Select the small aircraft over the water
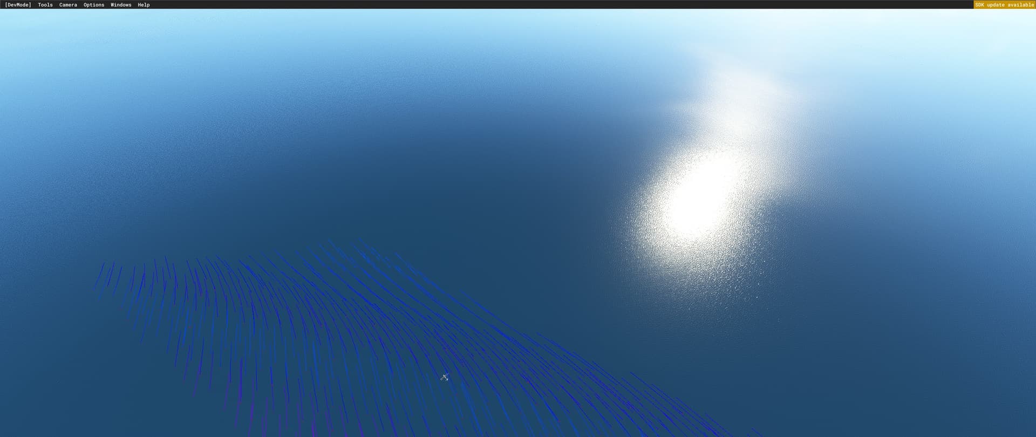This screenshot has width=1036, height=437. tap(444, 377)
